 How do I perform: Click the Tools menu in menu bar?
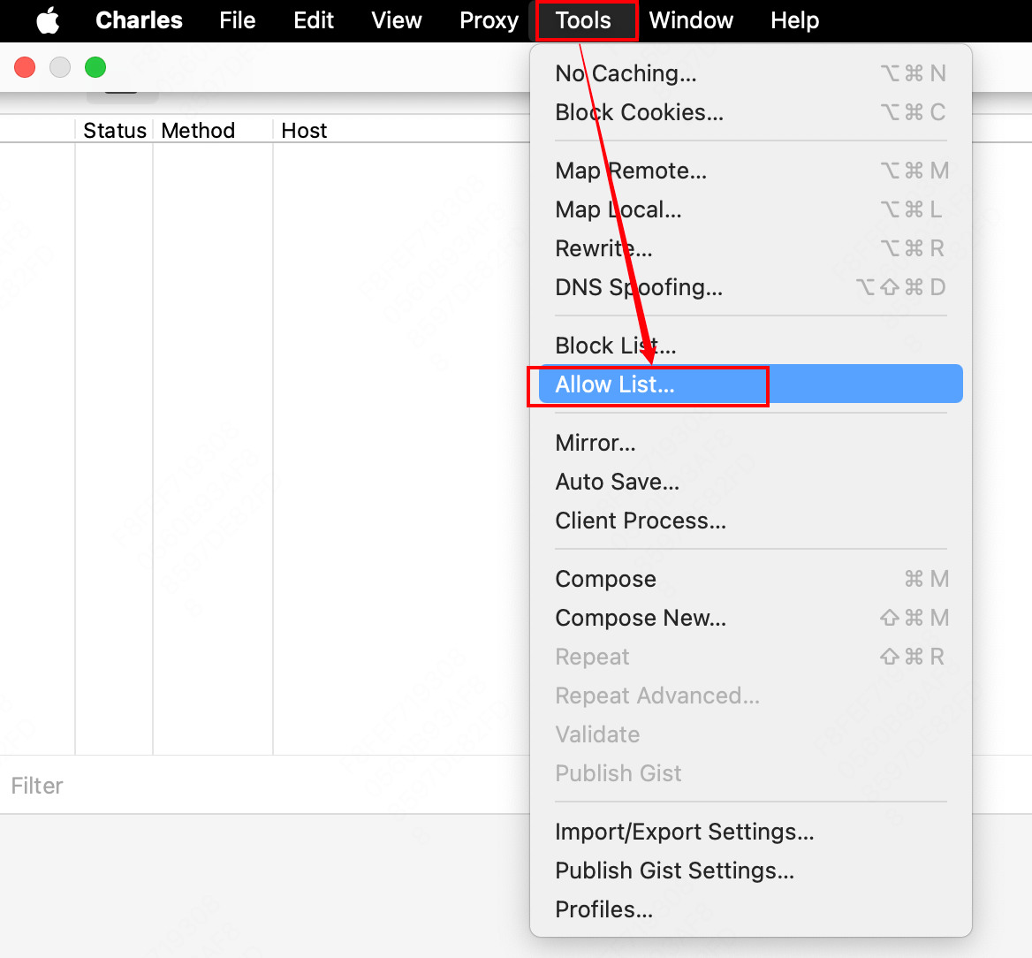point(583,20)
